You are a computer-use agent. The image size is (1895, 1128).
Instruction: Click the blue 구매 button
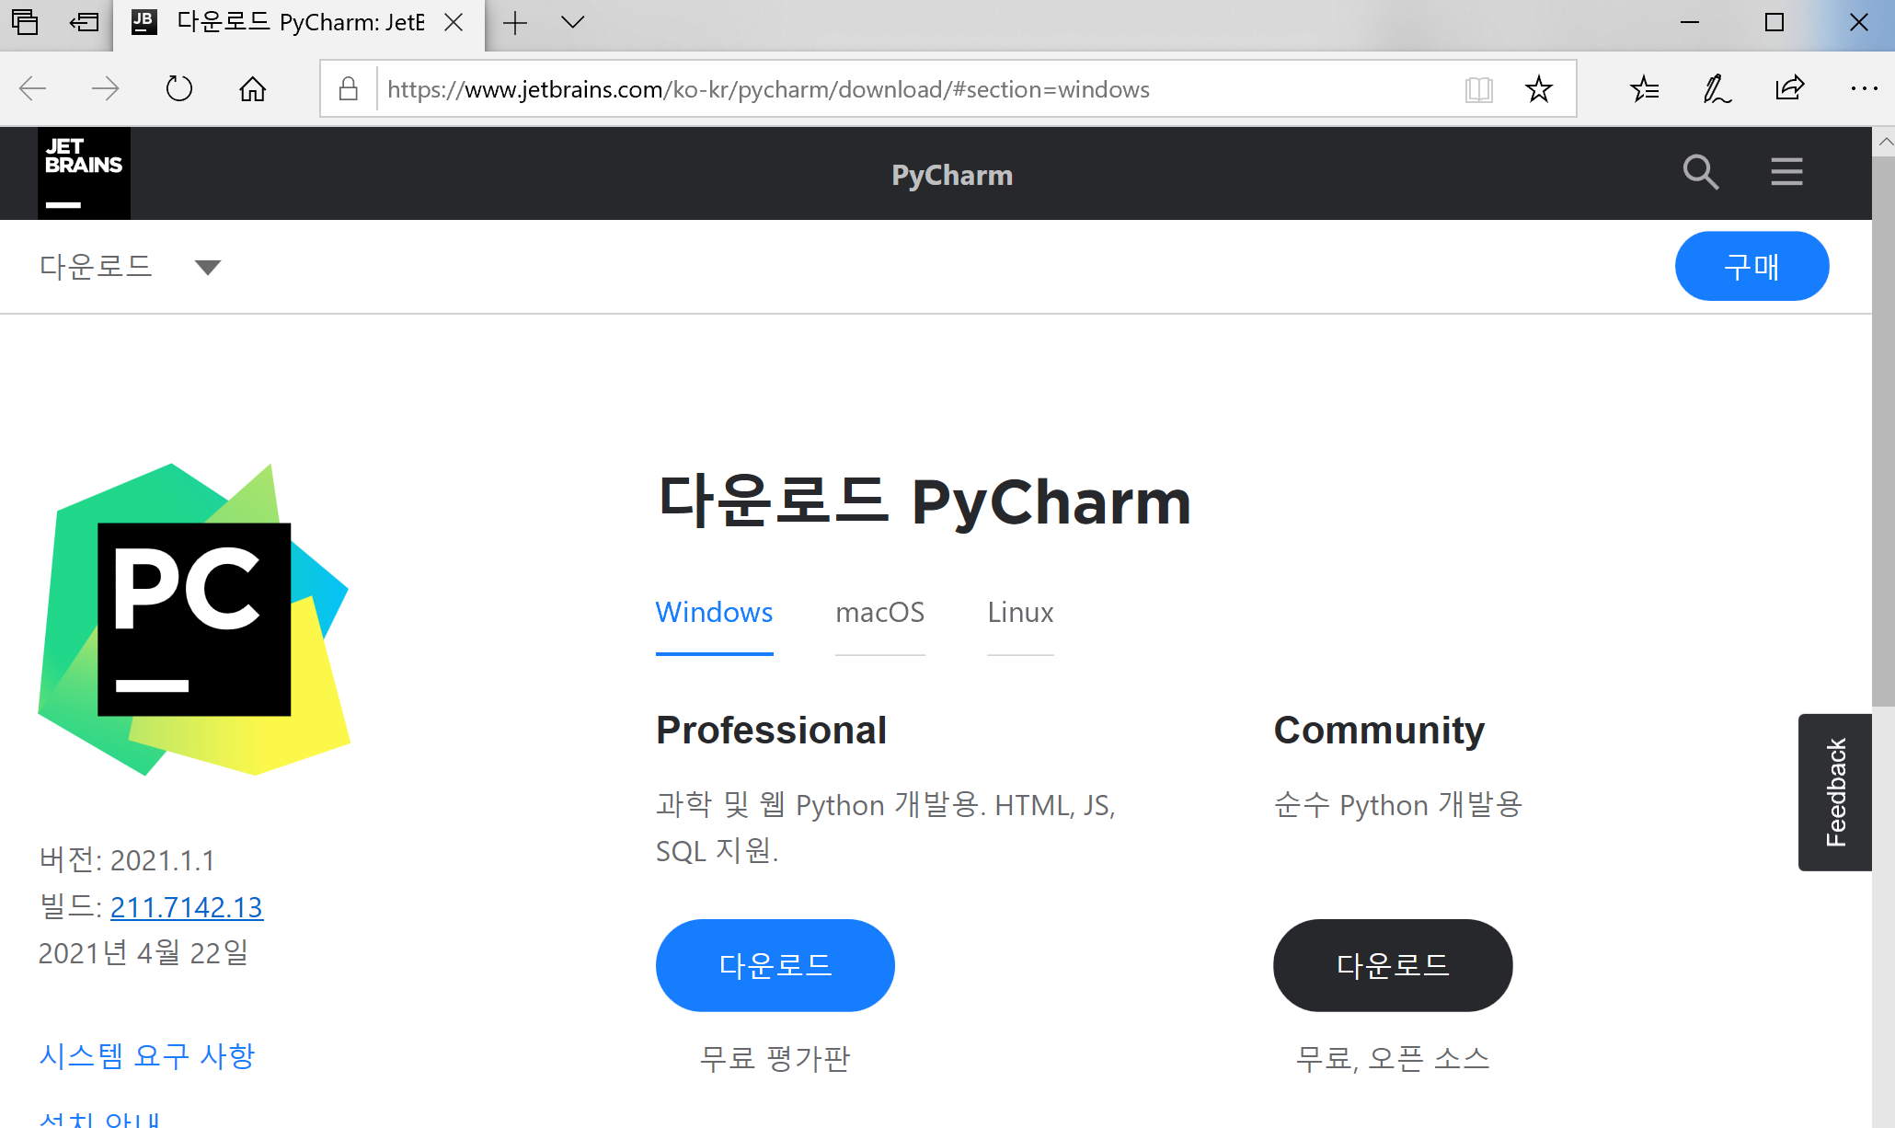(1751, 267)
